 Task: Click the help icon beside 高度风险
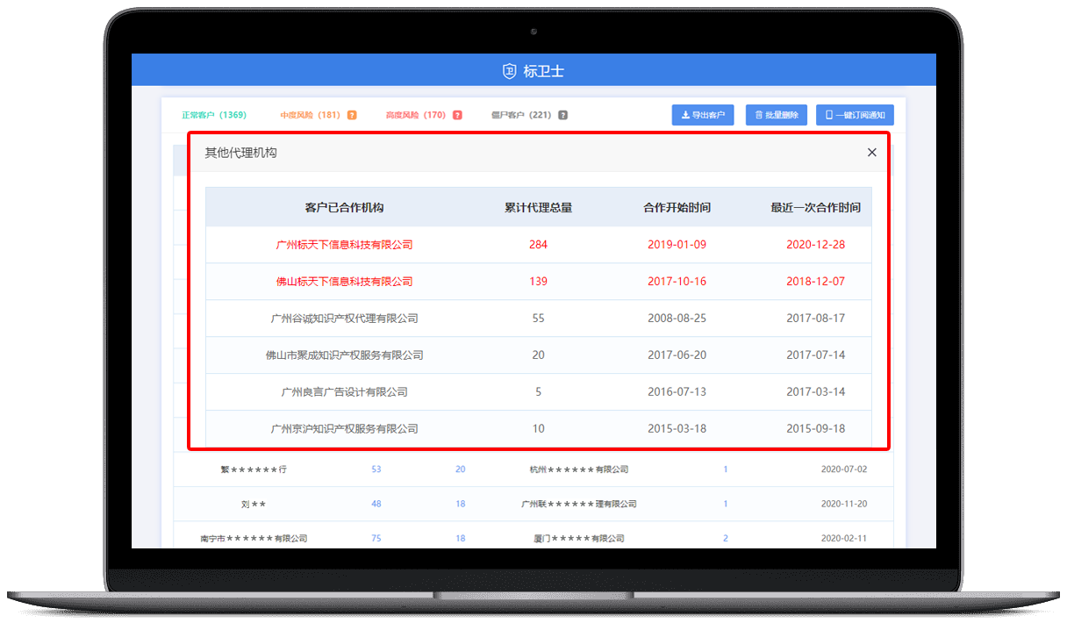[457, 115]
